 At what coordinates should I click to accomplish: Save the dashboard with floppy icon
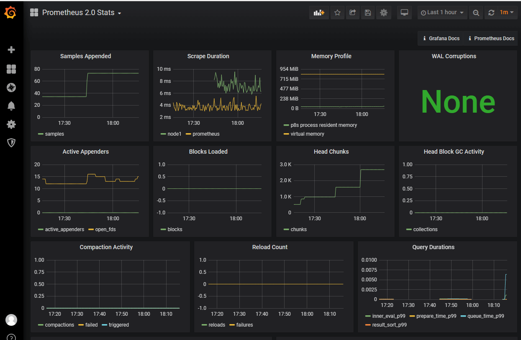tap(368, 13)
